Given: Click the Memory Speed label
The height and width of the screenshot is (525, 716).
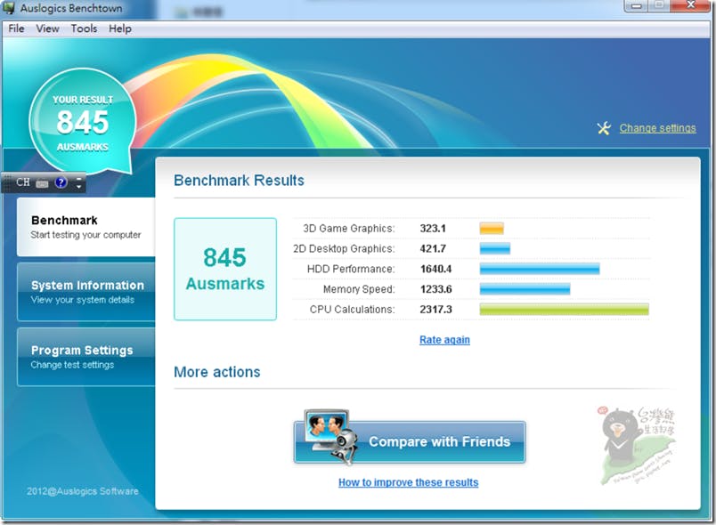Looking at the screenshot, I should [x=359, y=289].
